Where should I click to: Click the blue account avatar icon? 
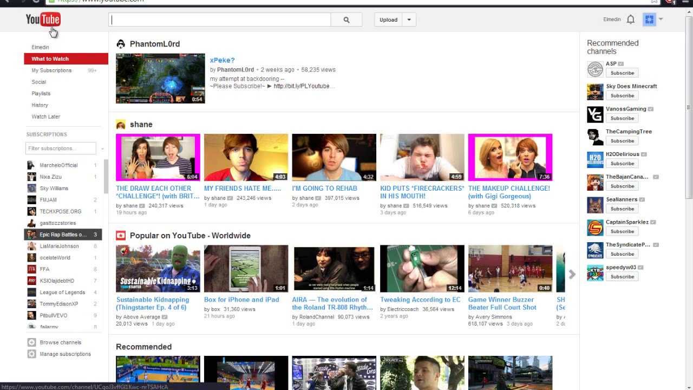tap(649, 19)
